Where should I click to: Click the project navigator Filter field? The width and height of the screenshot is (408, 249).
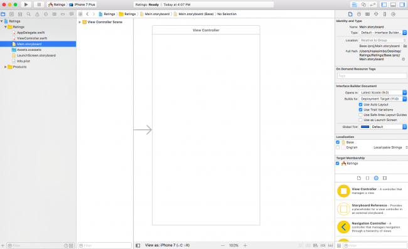click(40, 246)
